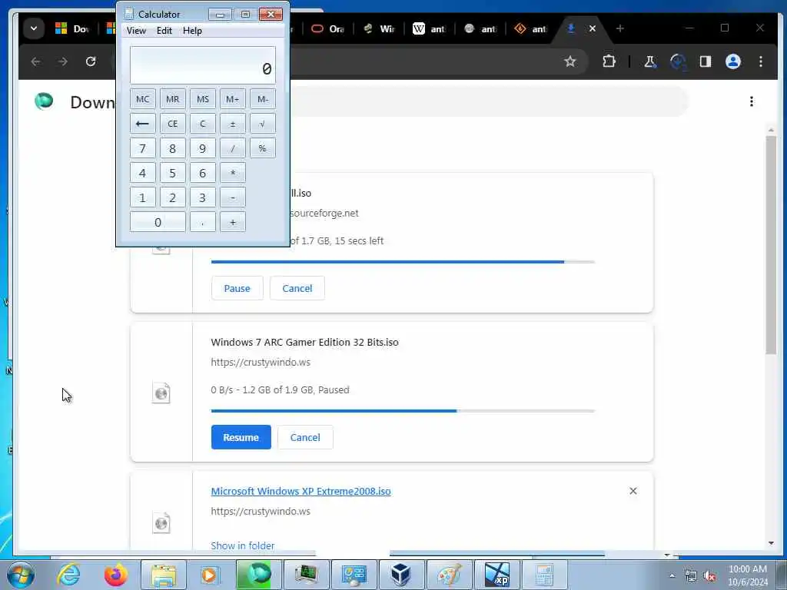Remove XP Extreme2008.iso from the list
787x590 pixels.
pos(633,491)
